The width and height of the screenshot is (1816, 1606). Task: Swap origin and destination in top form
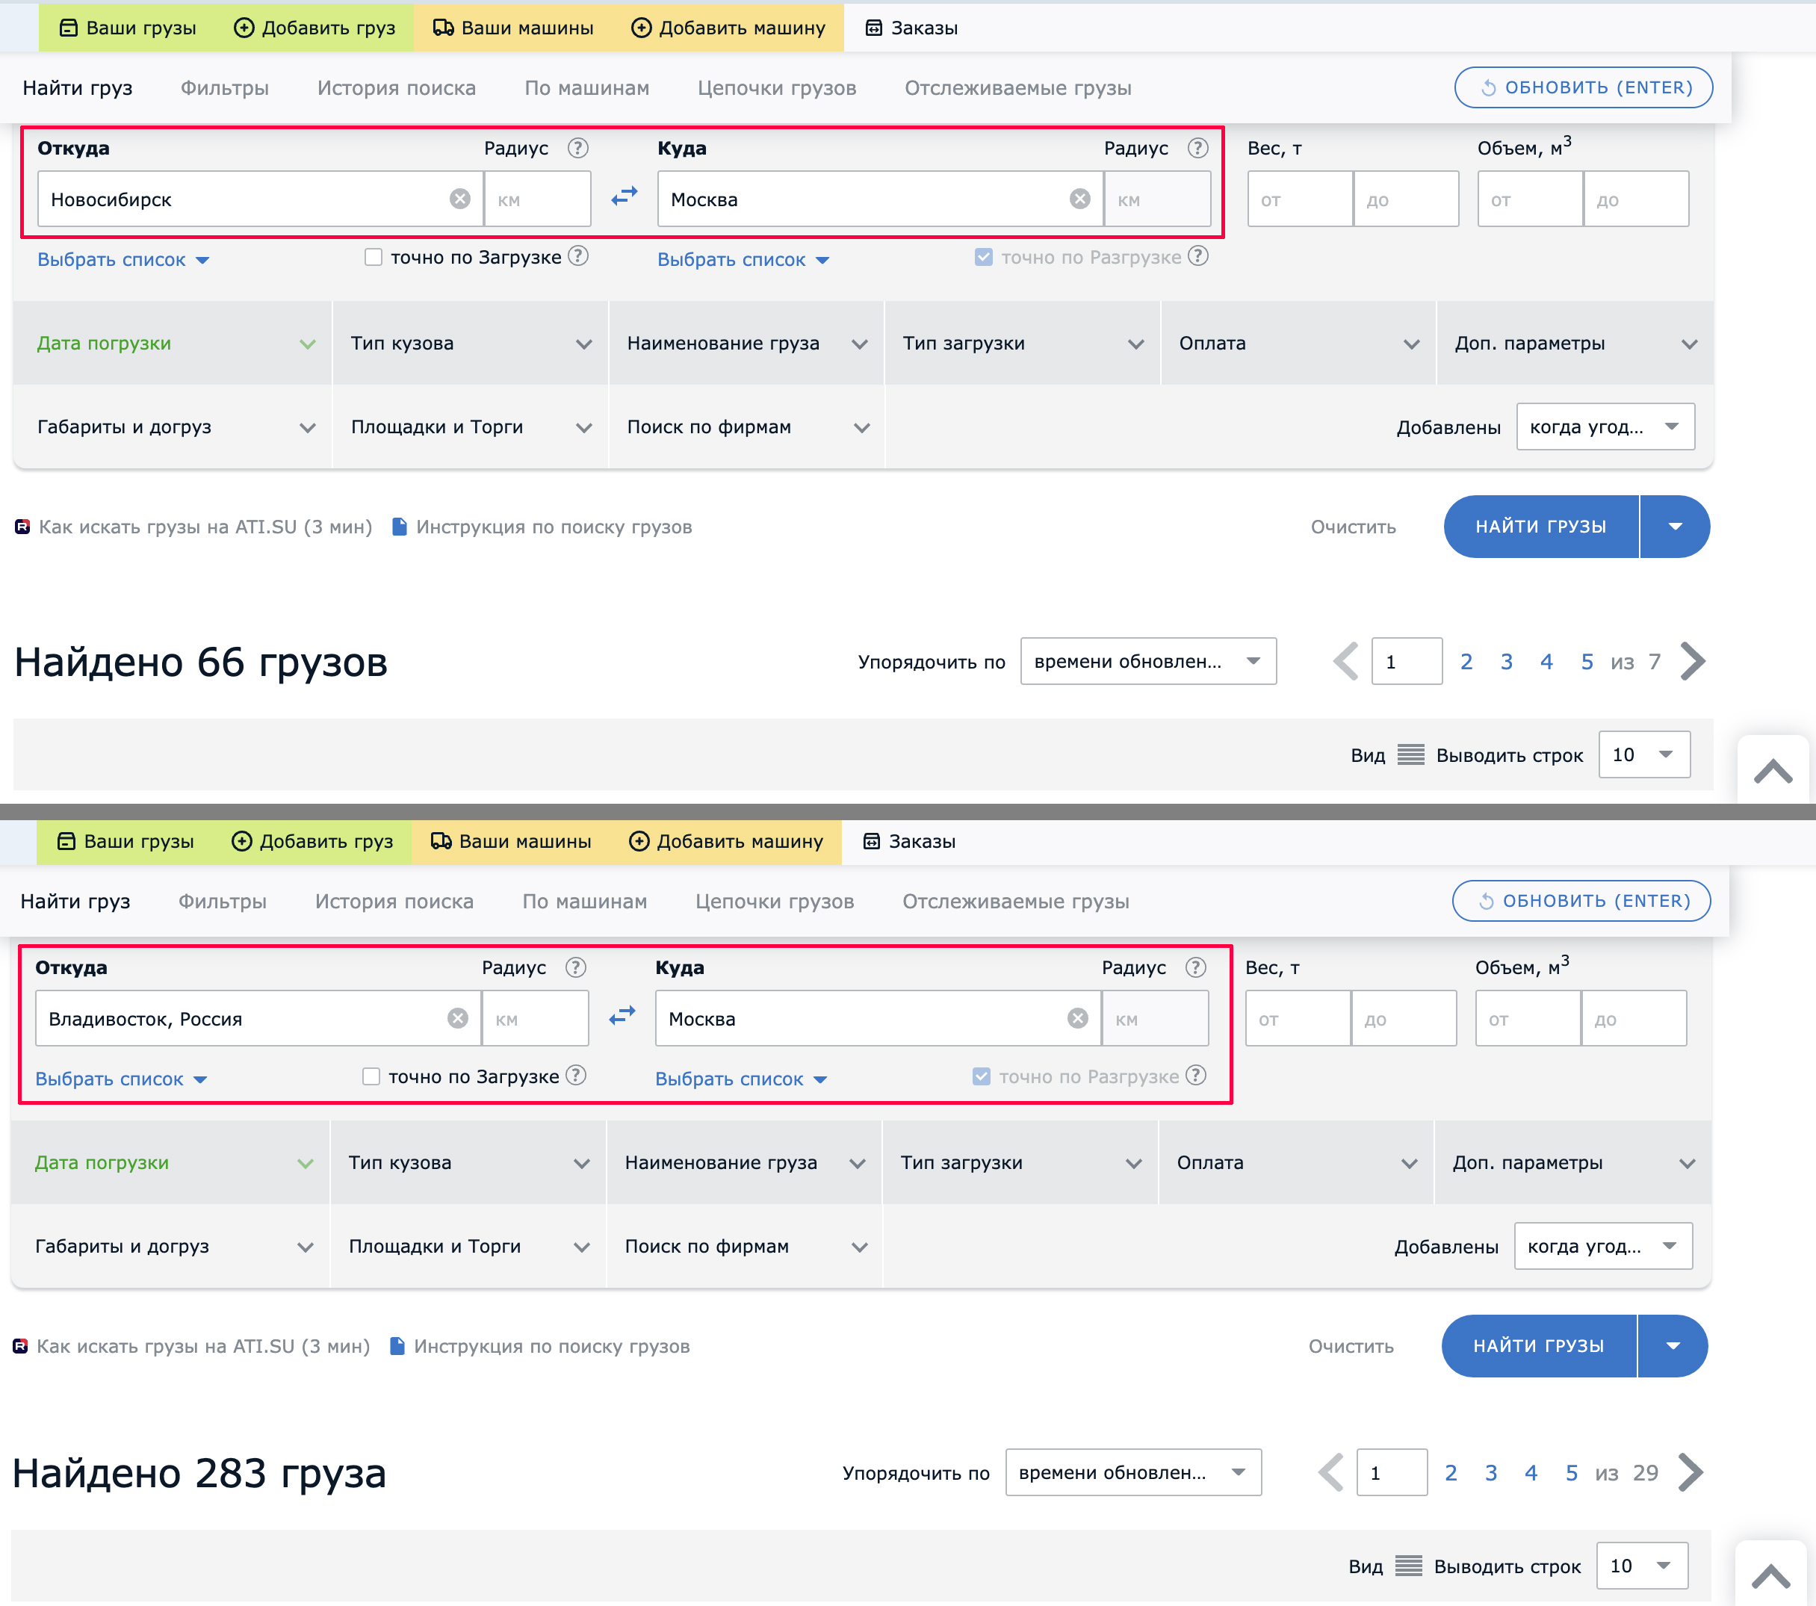point(625,196)
